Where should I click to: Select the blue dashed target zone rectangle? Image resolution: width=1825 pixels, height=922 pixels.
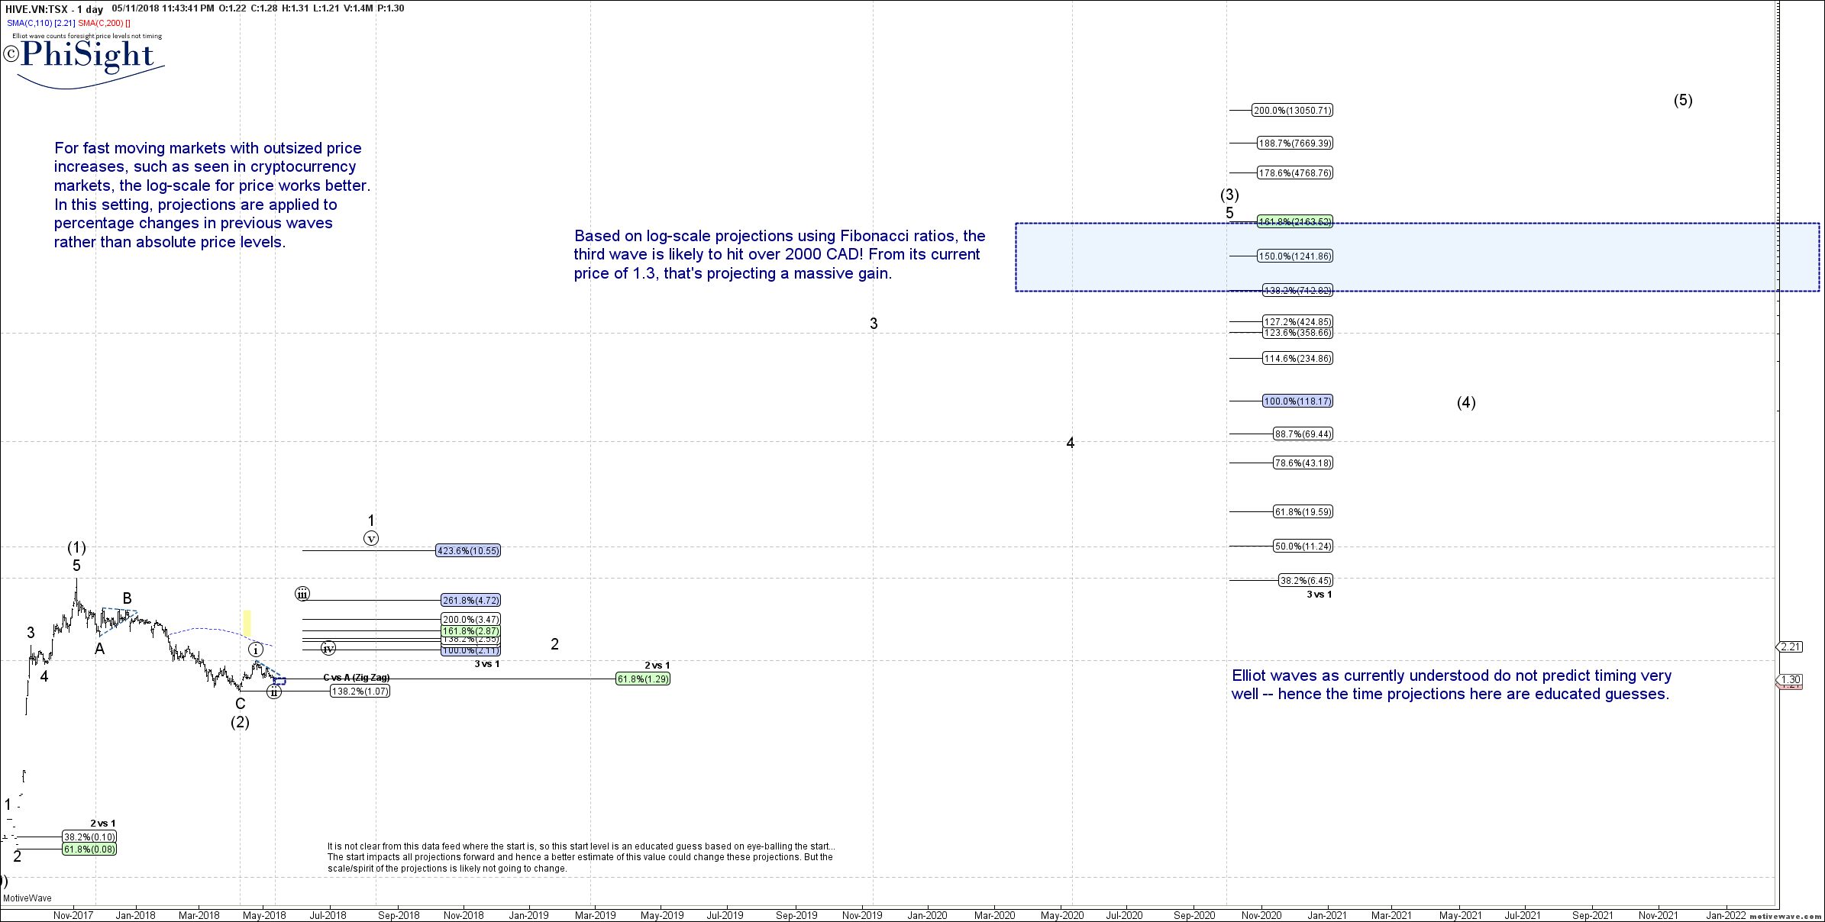click(x=1417, y=257)
